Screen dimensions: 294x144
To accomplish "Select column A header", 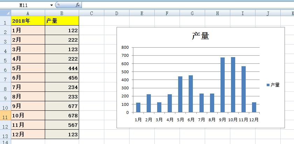I will tap(28, 13).
